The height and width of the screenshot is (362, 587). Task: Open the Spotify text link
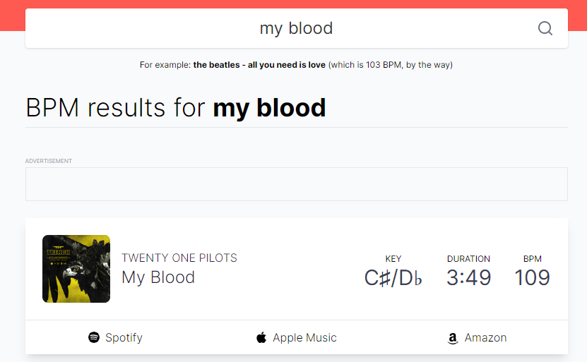(x=124, y=337)
